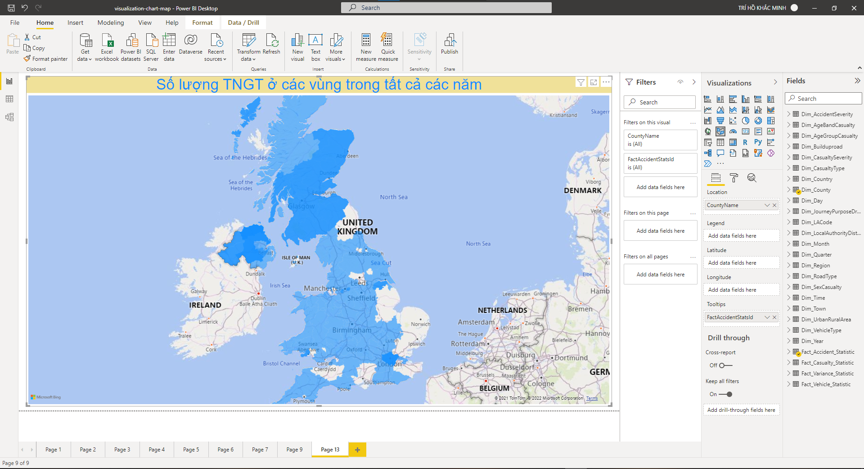The width and height of the screenshot is (864, 469).
Task: Add a new report page
Action: tap(357, 450)
